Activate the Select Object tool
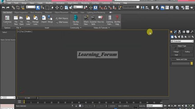The image size is (195, 109). (x=38, y=8)
